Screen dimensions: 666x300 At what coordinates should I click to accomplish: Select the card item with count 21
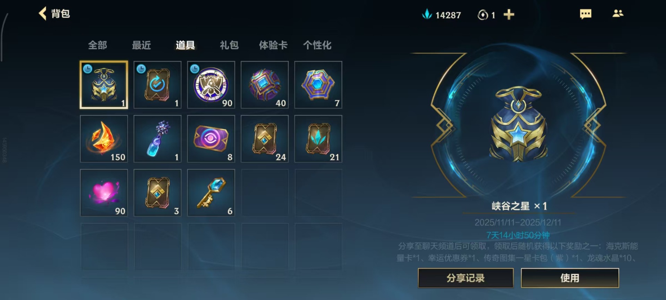tap(318, 139)
